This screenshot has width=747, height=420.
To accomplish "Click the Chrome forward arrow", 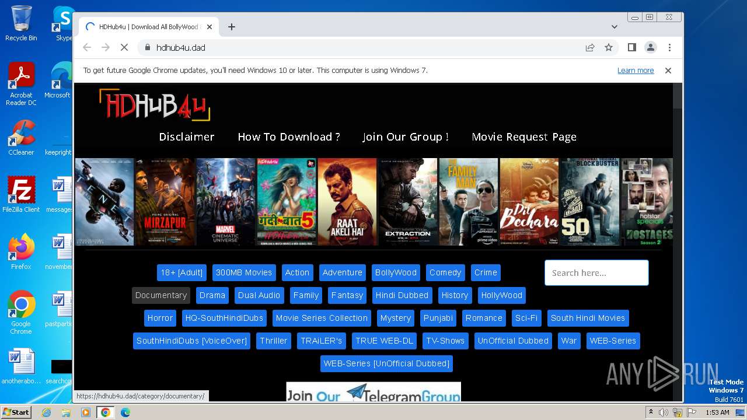I will click(106, 47).
